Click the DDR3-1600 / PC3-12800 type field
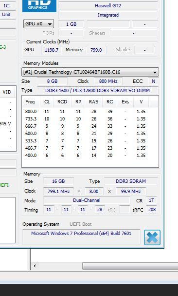 pos(98,90)
